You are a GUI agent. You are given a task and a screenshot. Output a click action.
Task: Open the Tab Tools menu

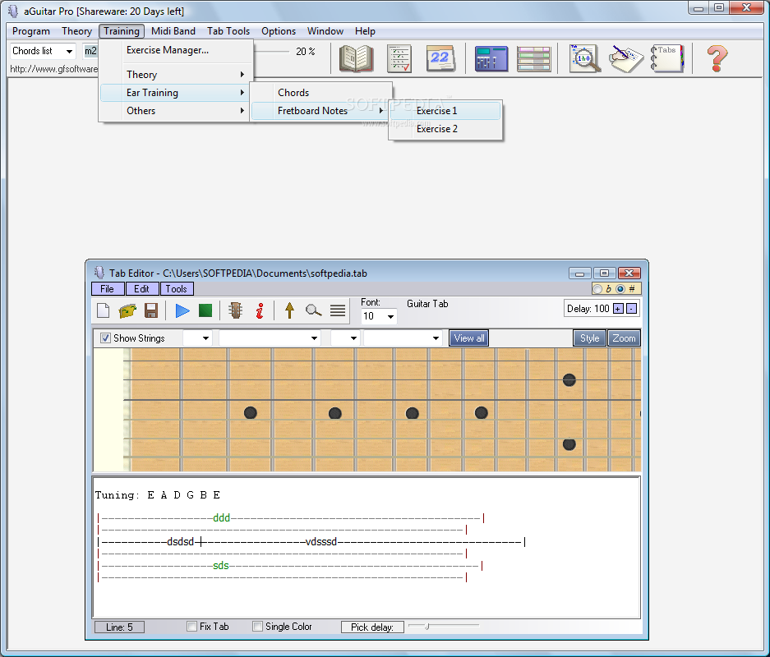pyautogui.click(x=228, y=31)
